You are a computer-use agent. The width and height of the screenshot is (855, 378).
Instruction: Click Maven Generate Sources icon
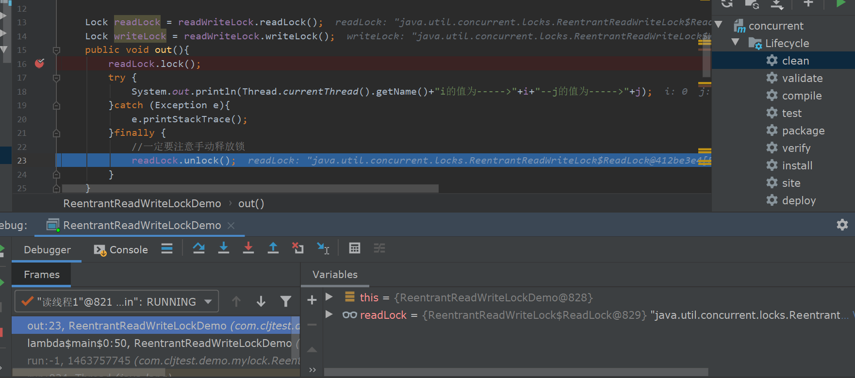pyautogui.click(x=752, y=4)
